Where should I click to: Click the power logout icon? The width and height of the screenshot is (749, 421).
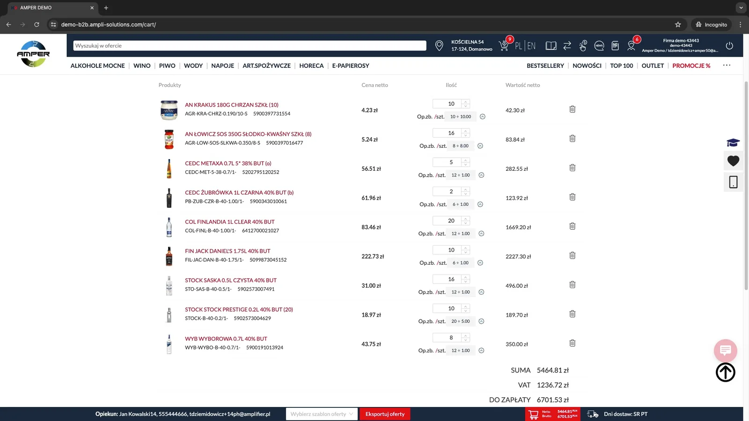pyautogui.click(x=729, y=45)
